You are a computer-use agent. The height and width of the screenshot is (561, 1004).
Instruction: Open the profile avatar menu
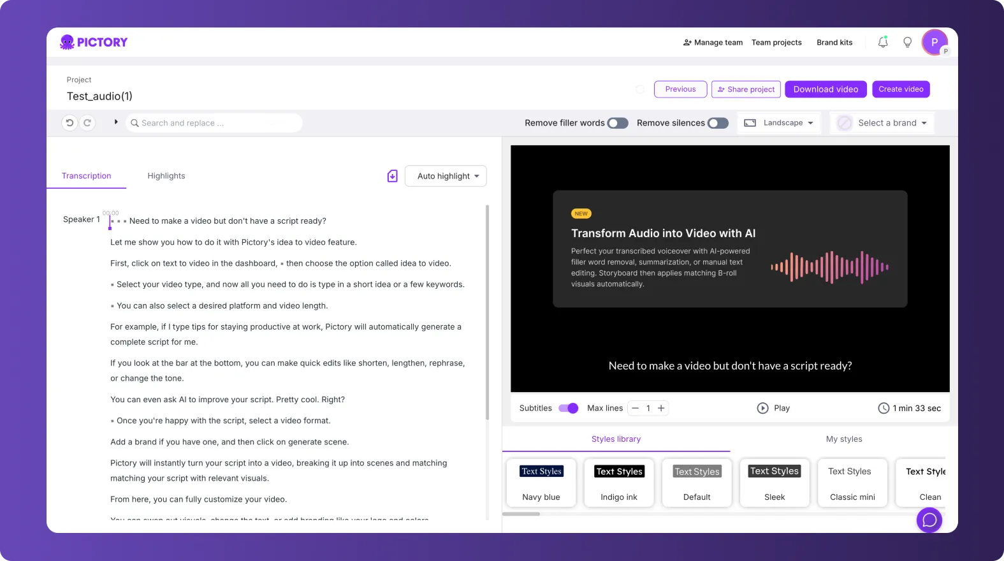[x=935, y=42]
